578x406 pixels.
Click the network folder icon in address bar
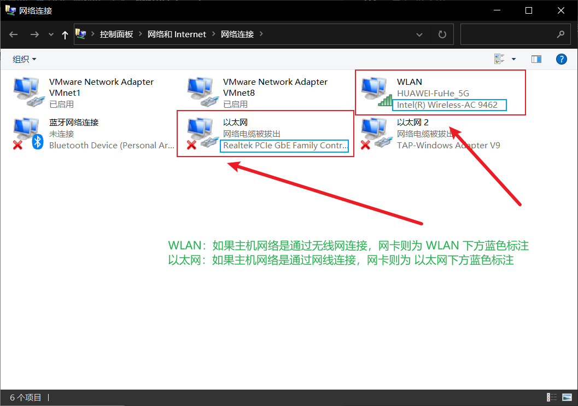tap(81, 34)
